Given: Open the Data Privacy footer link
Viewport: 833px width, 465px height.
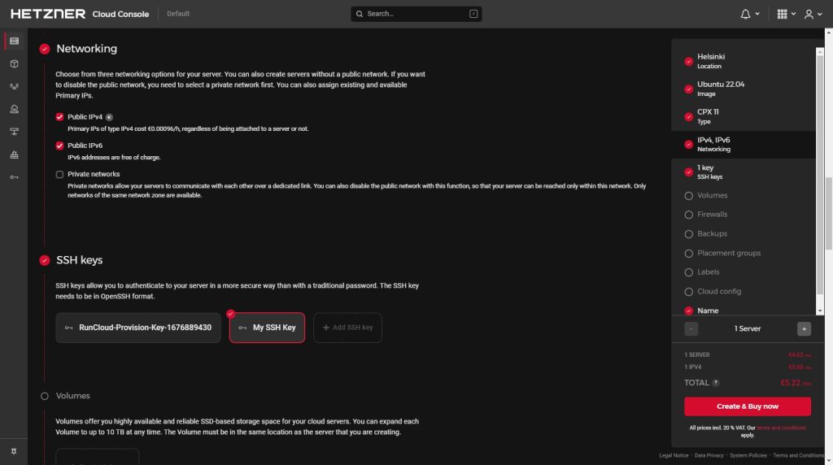Looking at the screenshot, I should pos(709,455).
